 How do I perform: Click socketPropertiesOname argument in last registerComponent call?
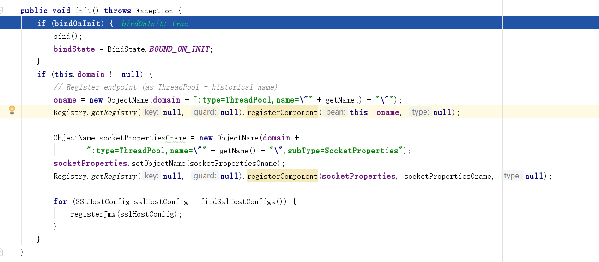448,176
